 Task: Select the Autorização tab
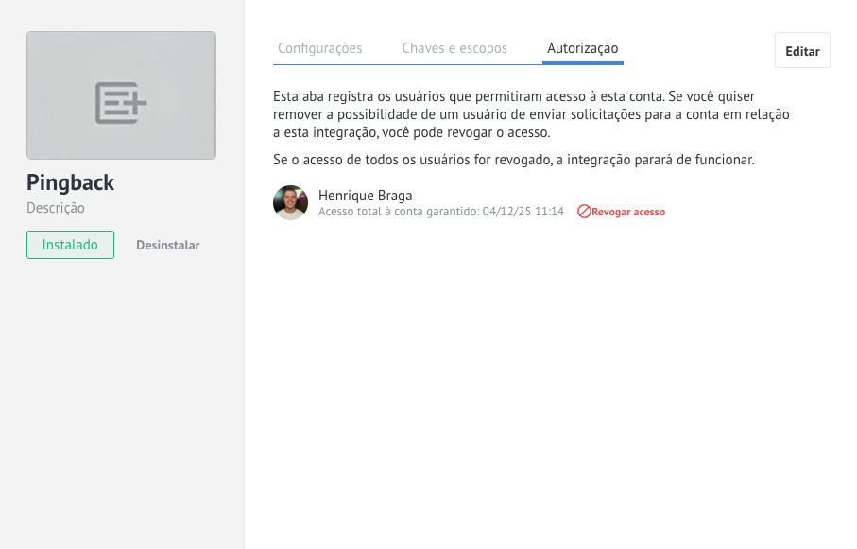pyautogui.click(x=582, y=48)
